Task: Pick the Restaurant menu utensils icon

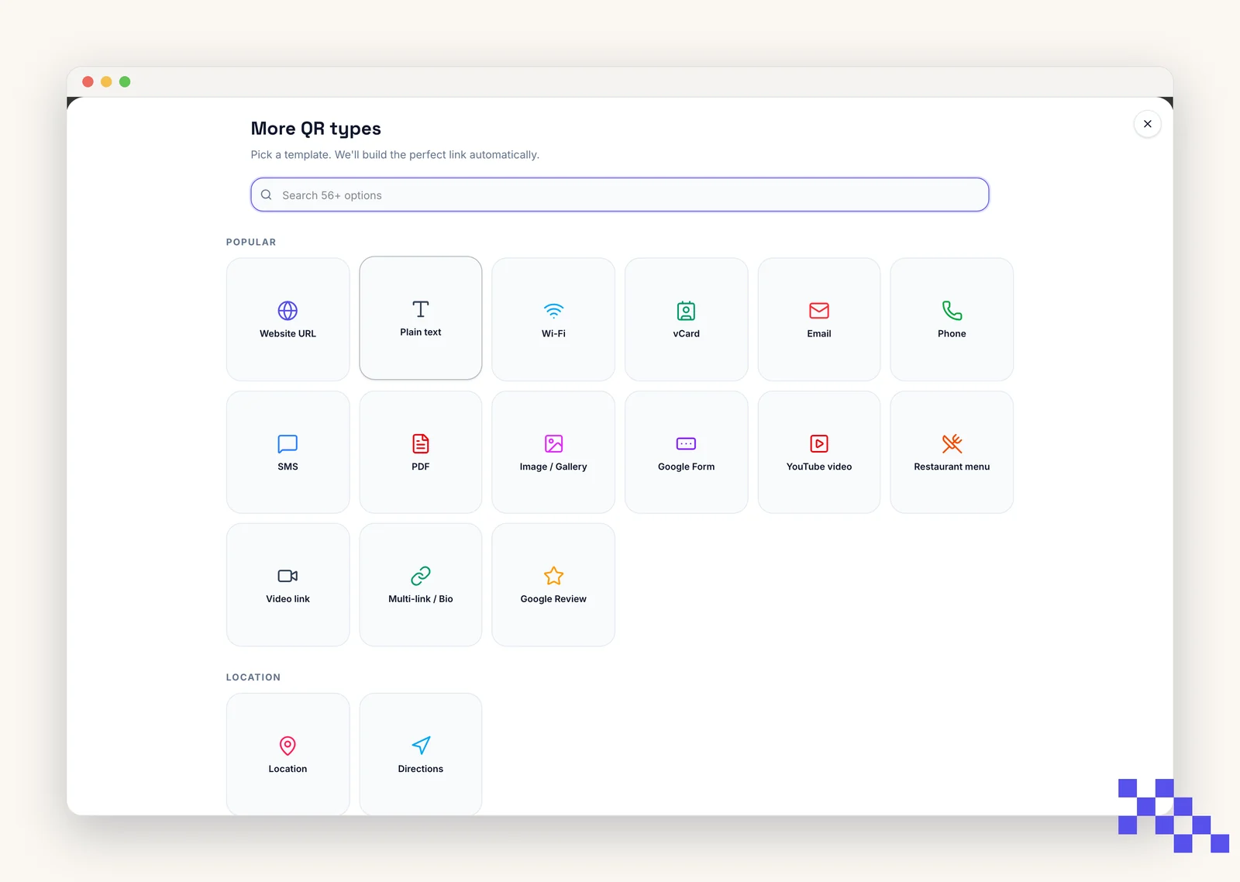Action: tap(952, 443)
